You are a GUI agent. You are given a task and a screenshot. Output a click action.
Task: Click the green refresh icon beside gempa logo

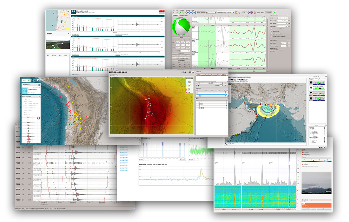[x=29, y=80]
